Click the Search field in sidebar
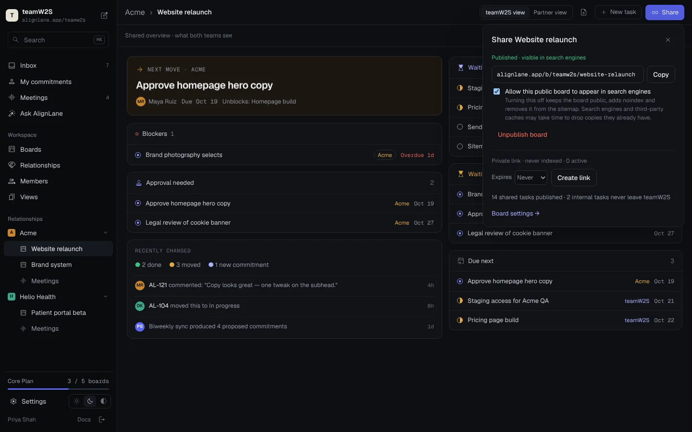The width and height of the screenshot is (692, 432). tap(58, 40)
